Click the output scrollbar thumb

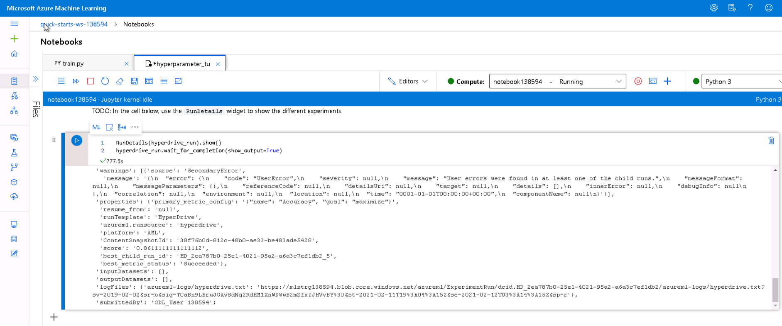point(775,290)
